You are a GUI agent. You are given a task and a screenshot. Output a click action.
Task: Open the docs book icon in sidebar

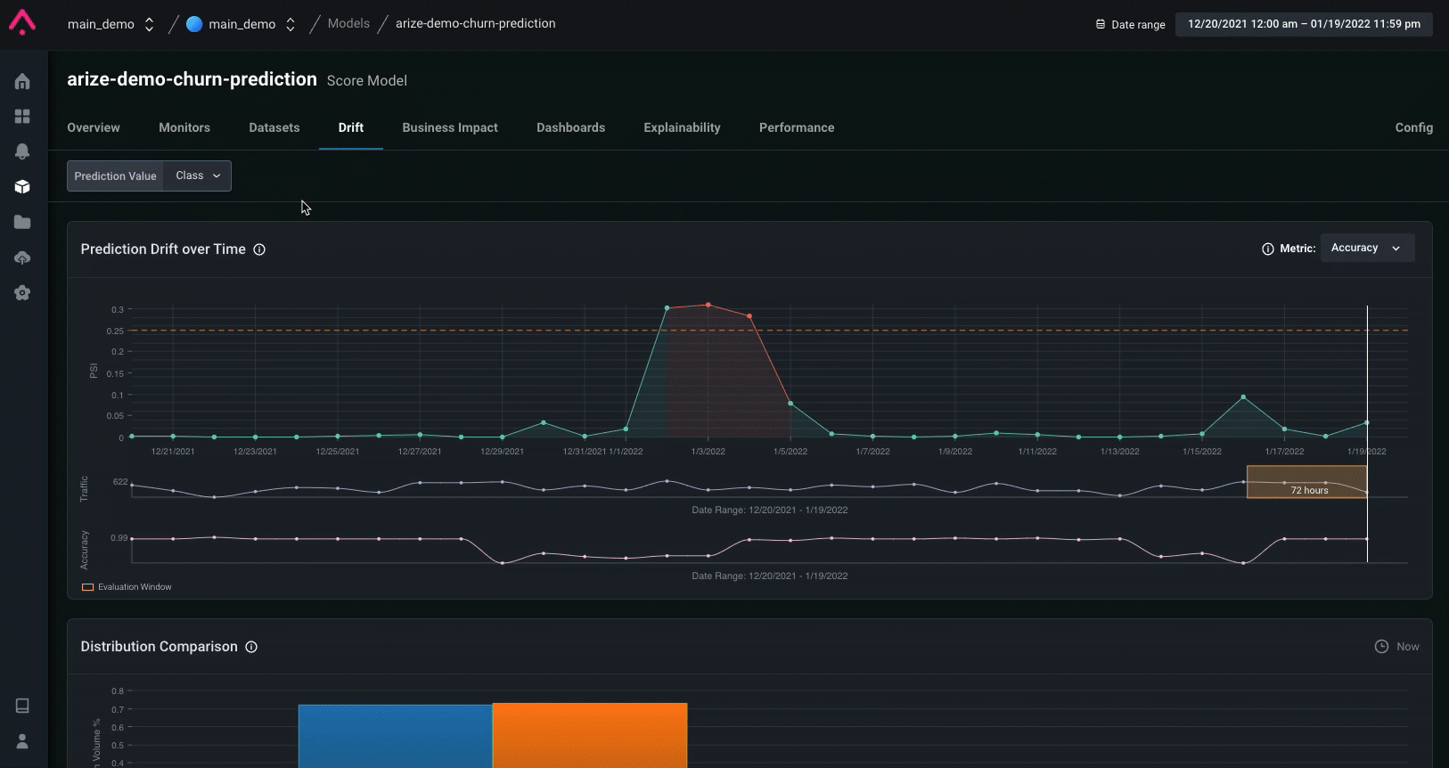tap(22, 706)
